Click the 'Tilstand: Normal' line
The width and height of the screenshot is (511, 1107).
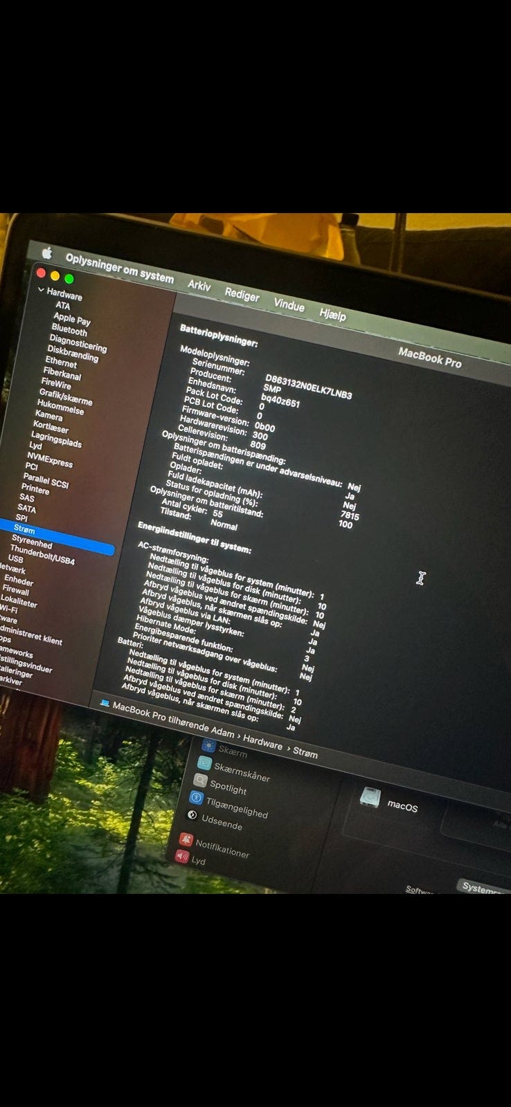click(199, 520)
